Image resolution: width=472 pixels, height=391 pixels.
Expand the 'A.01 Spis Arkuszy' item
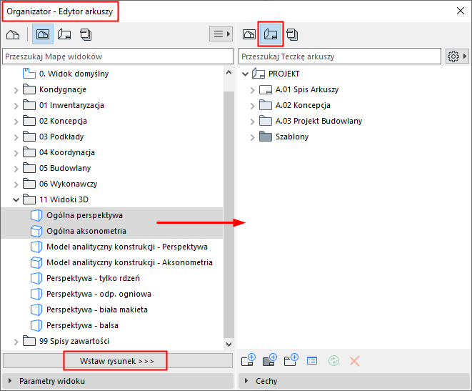click(x=252, y=90)
